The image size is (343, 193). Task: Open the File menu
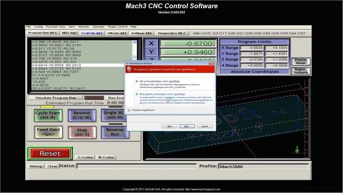tap(28, 27)
